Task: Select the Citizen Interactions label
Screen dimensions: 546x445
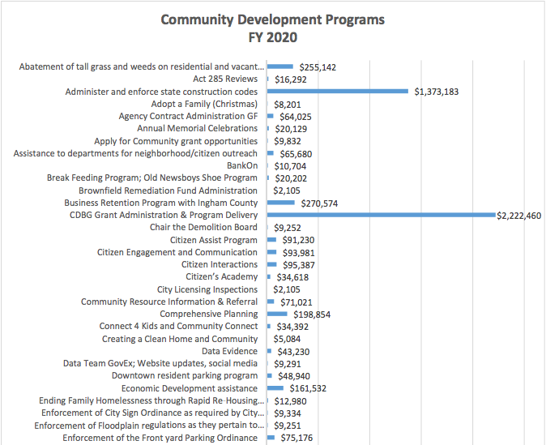Action: (x=220, y=264)
